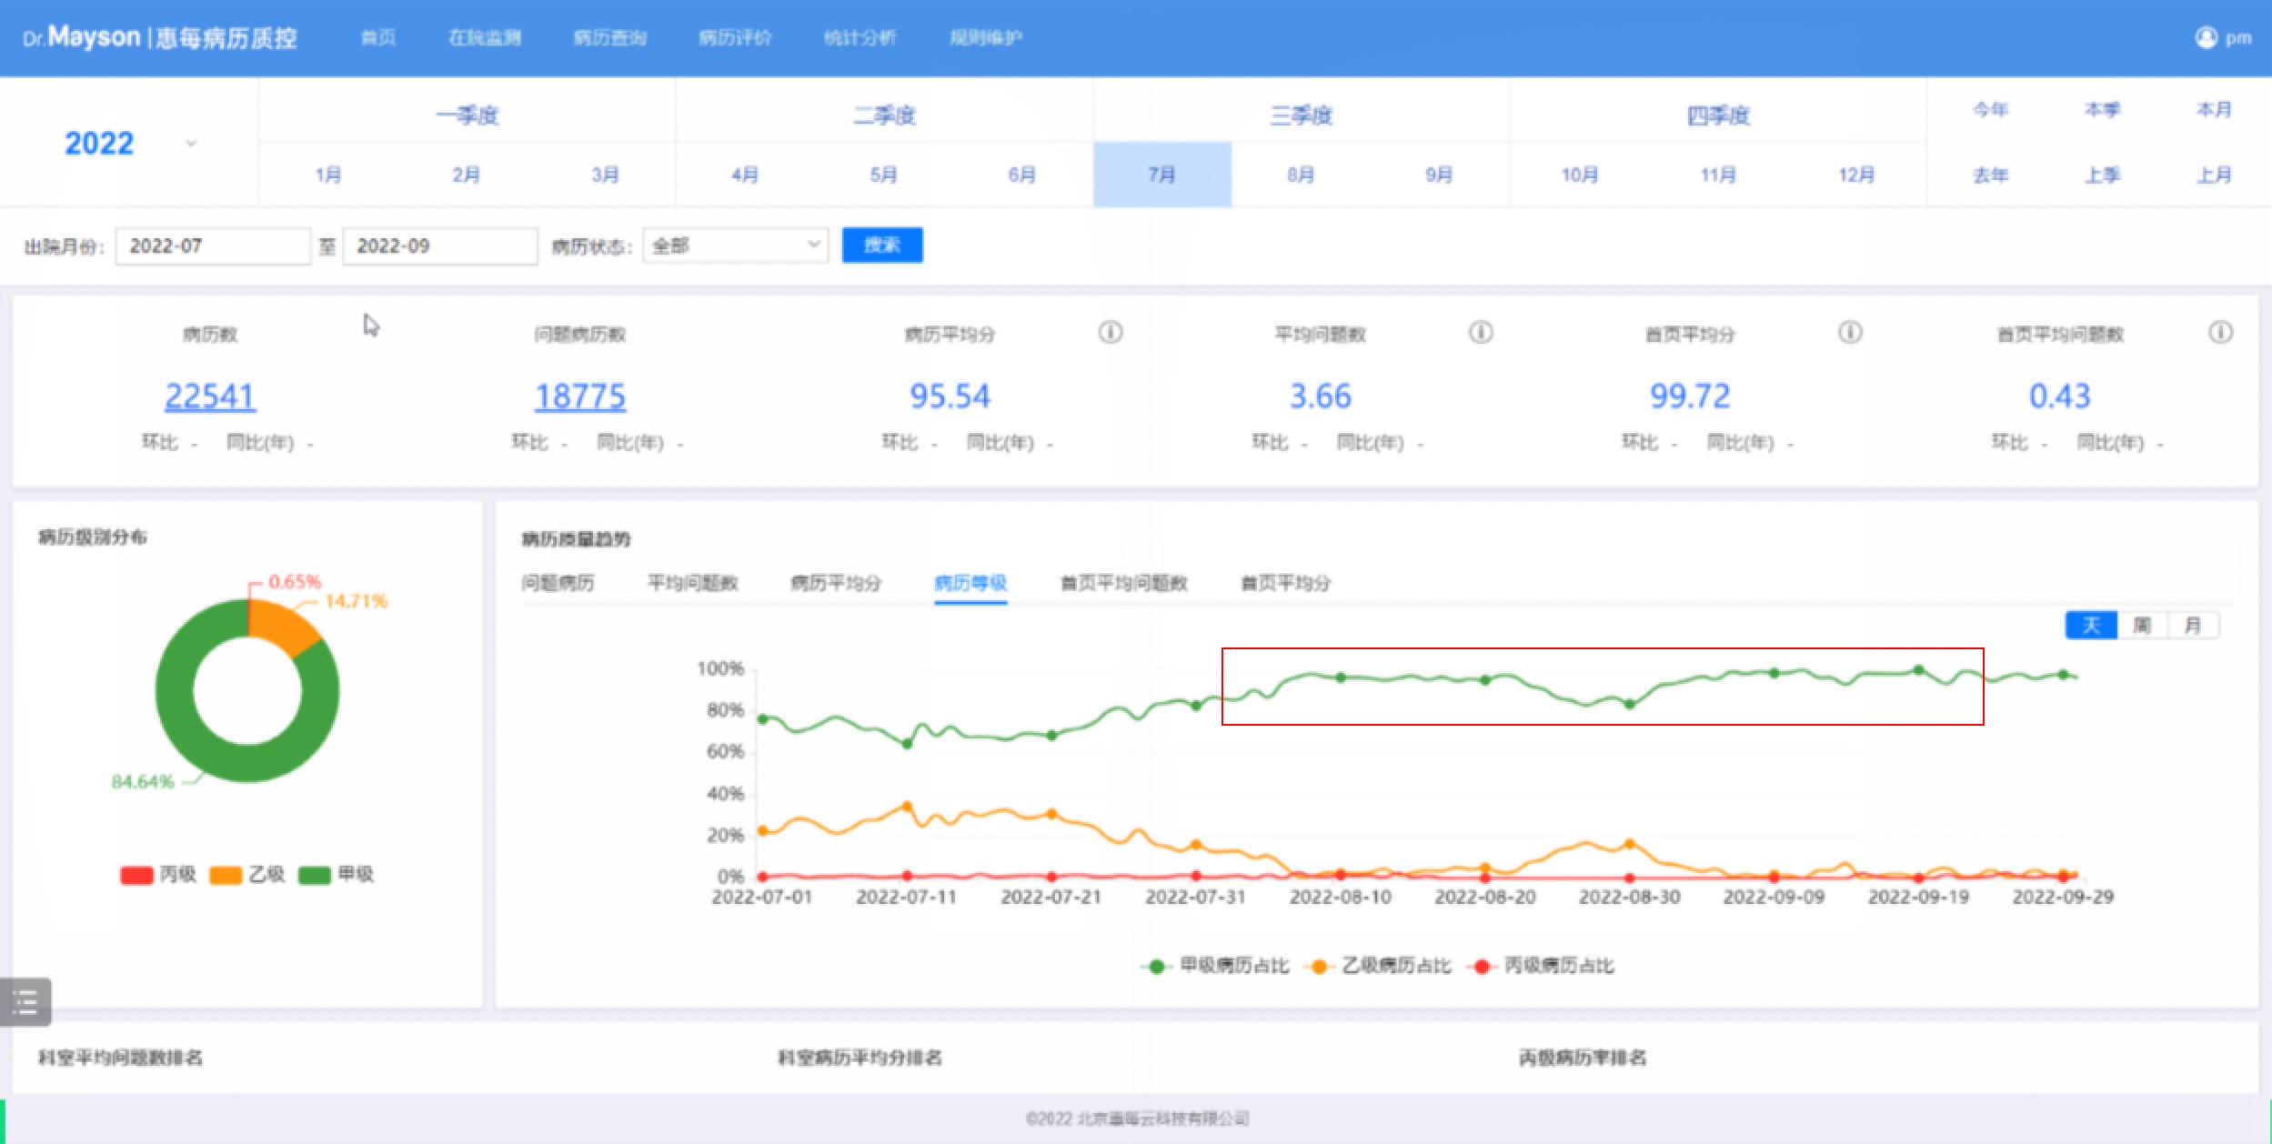Viewport: 2272px width, 1144px height.
Task: Choose the 上月 quick range
Action: [2214, 175]
